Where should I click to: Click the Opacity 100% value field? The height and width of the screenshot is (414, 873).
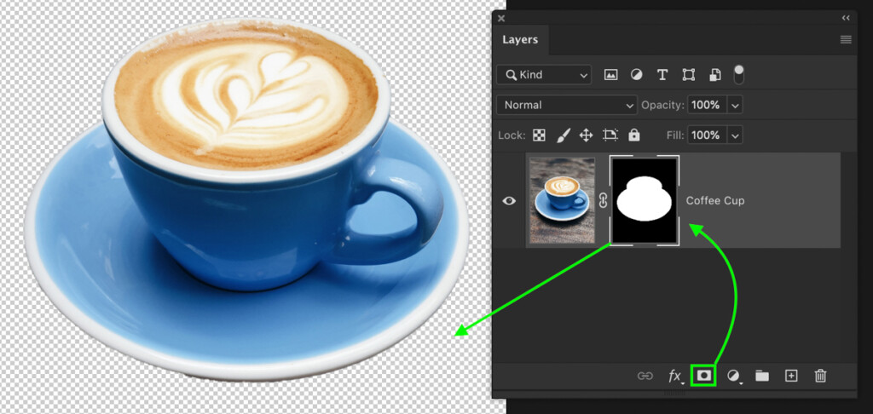point(707,105)
